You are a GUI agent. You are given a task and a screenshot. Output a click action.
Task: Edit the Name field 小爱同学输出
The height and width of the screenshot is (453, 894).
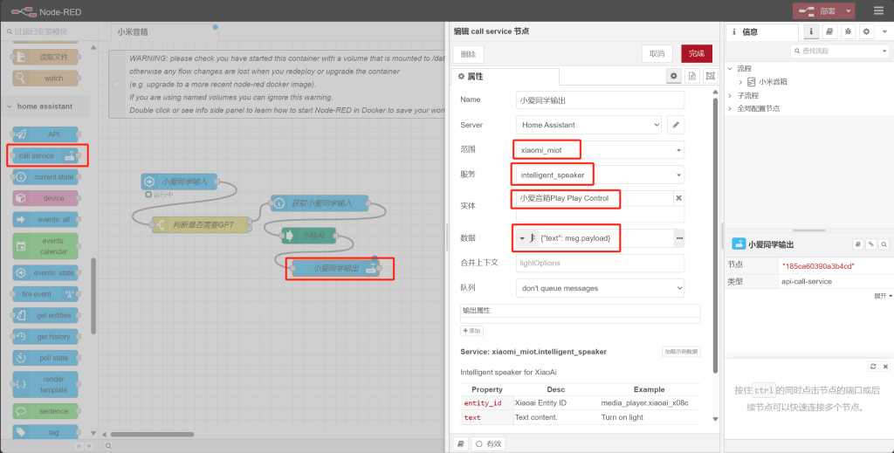tap(600, 100)
